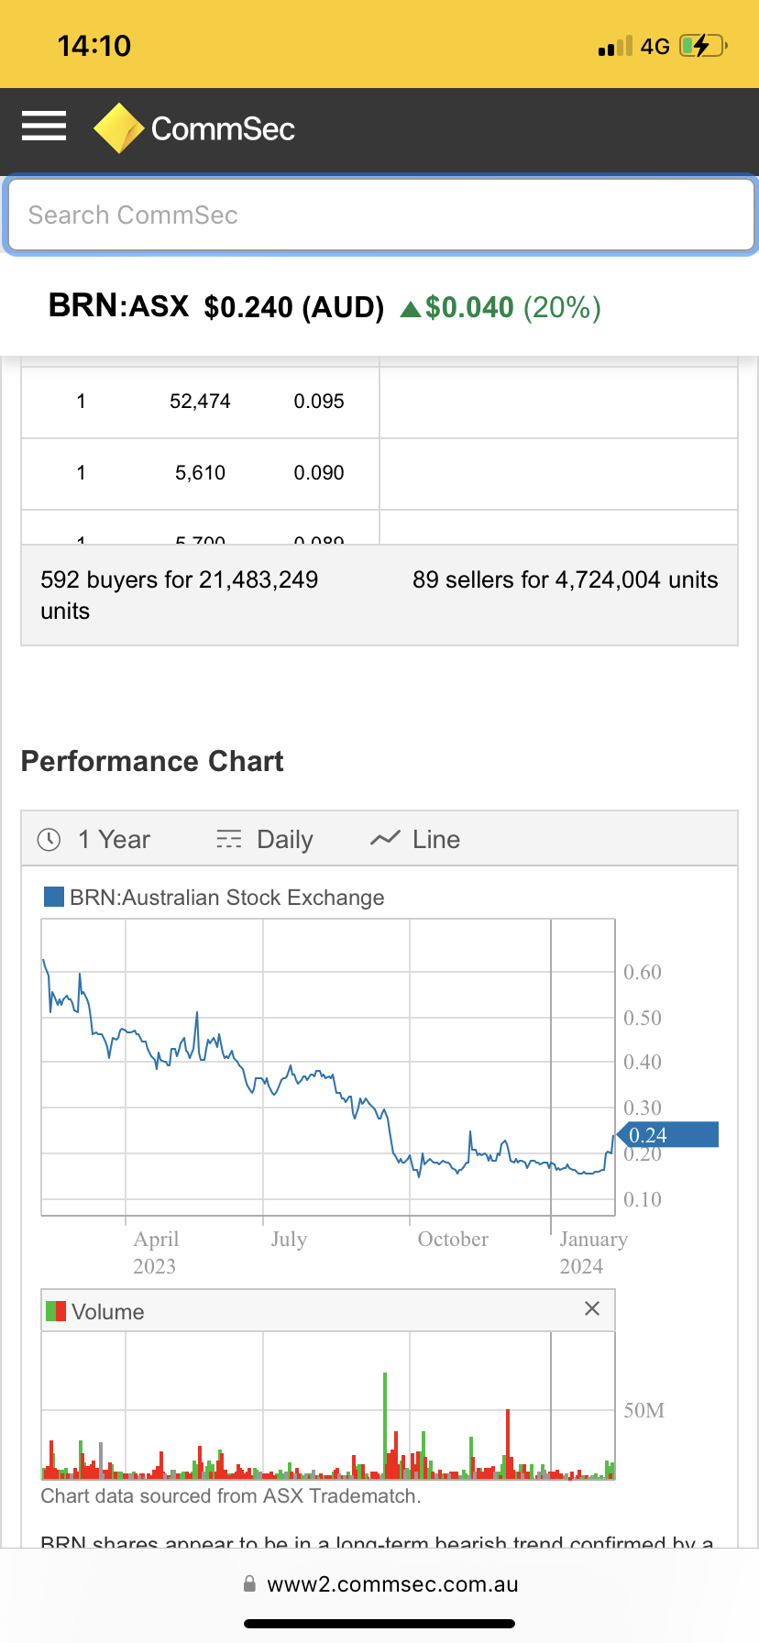Click the 50M volume axis label
The width and height of the screenshot is (759, 1643).
coord(644,1410)
